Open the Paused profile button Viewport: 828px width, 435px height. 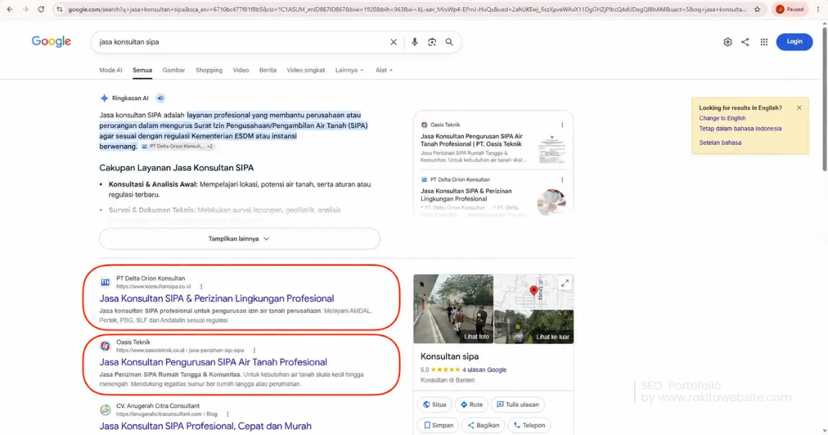pyautogui.click(x=790, y=10)
